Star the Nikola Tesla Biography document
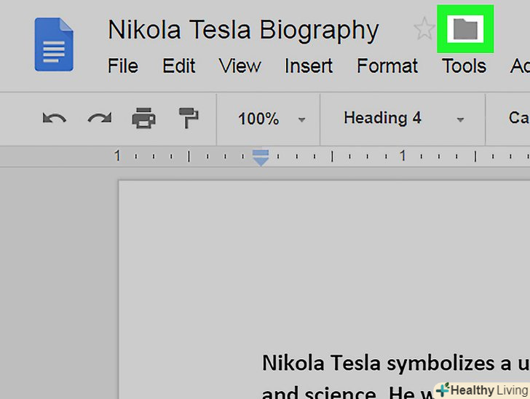The width and height of the screenshot is (530, 399). [424, 30]
